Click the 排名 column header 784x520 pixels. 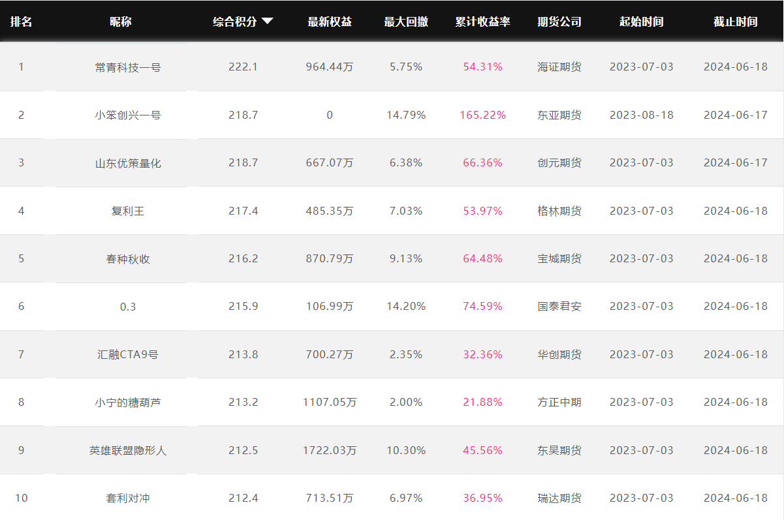[x=21, y=22]
